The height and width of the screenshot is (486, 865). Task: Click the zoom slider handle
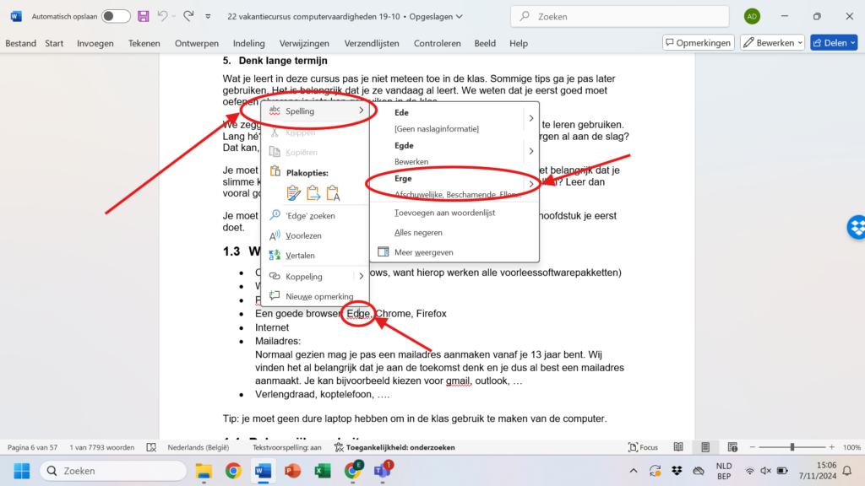click(792, 447)
